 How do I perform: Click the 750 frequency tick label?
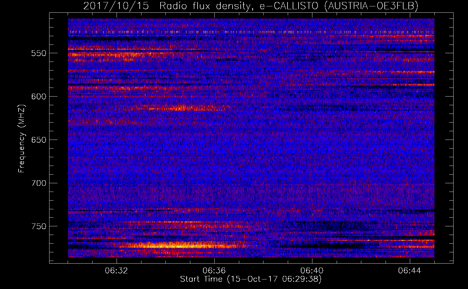coord(39,226)
